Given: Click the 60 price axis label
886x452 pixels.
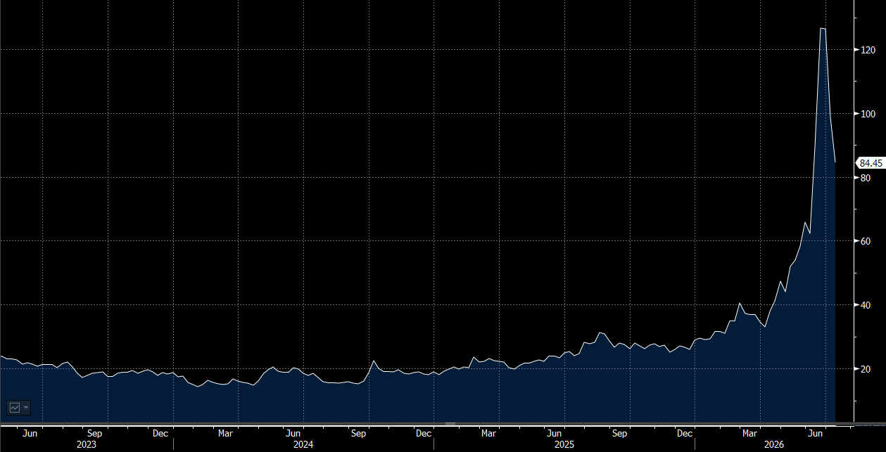Looking at the screenshot, I should coord(865,241).
